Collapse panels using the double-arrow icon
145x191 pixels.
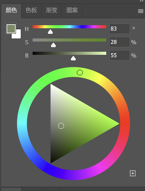(x=142, y=1)
